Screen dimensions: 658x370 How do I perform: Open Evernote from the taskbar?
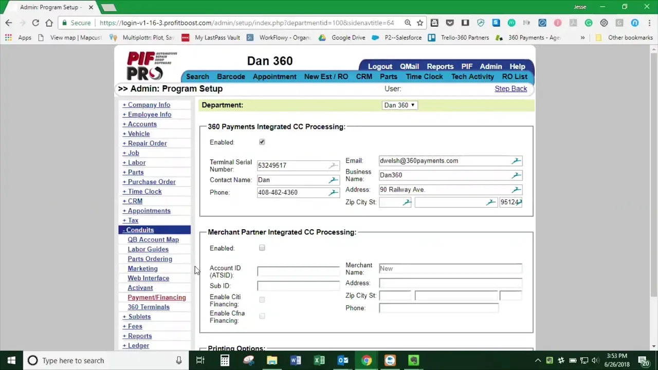(414, 360)
